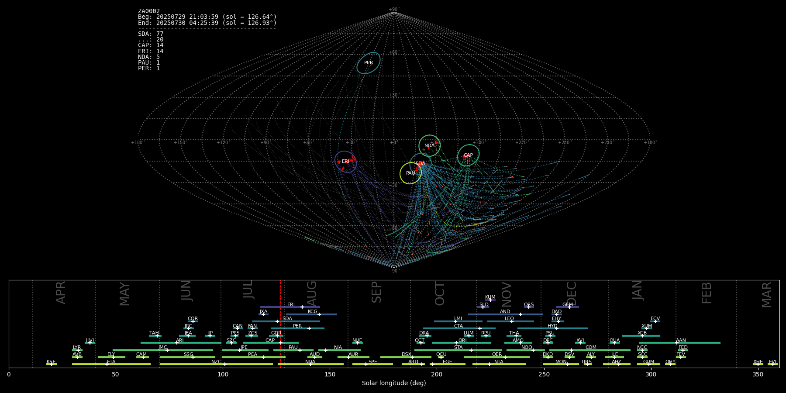Click the PER radiant circle on sky map

369,63
